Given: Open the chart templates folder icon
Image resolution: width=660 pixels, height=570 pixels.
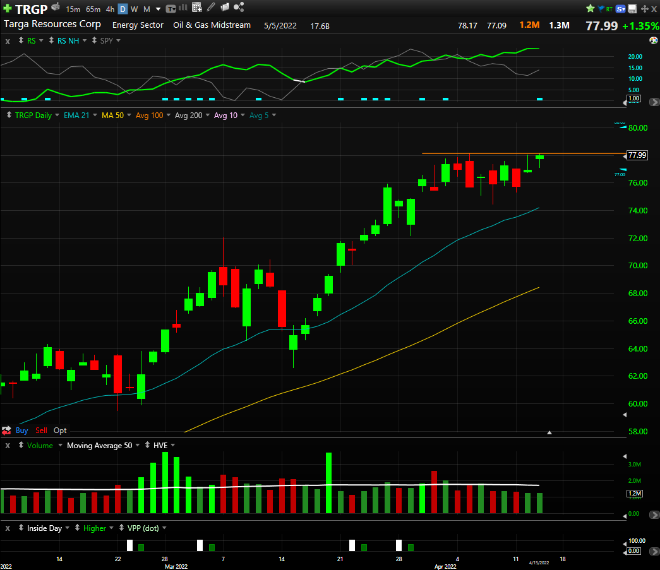Looking at the screenshot, I should click(x=225, y=7).
